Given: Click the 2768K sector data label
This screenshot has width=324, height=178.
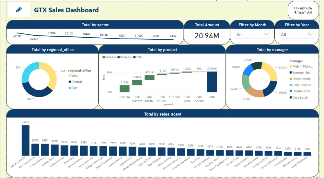Looking at the screenshot, I should click(52, 33).
